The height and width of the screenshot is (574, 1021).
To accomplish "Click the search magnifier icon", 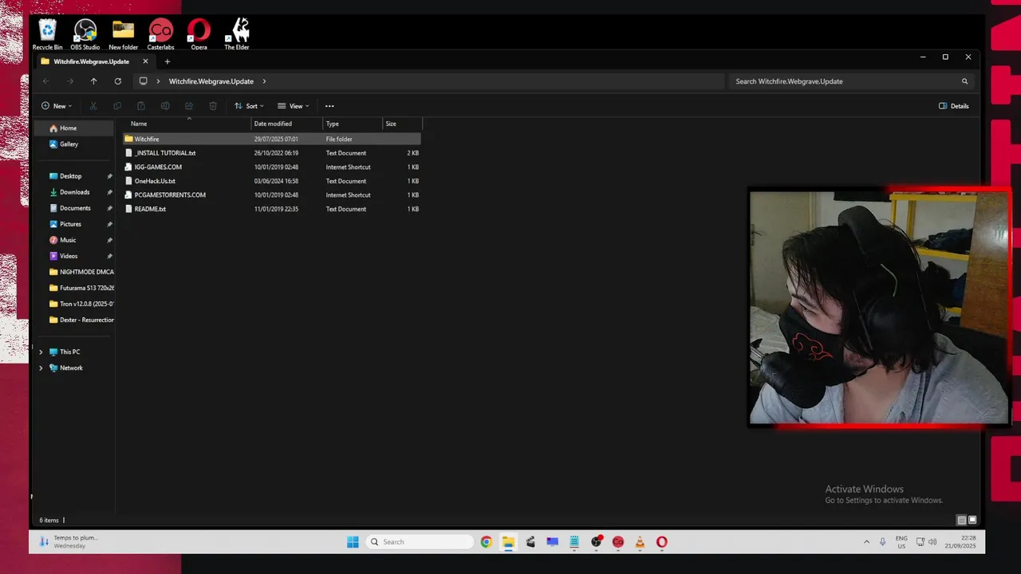I will point(964,81).
